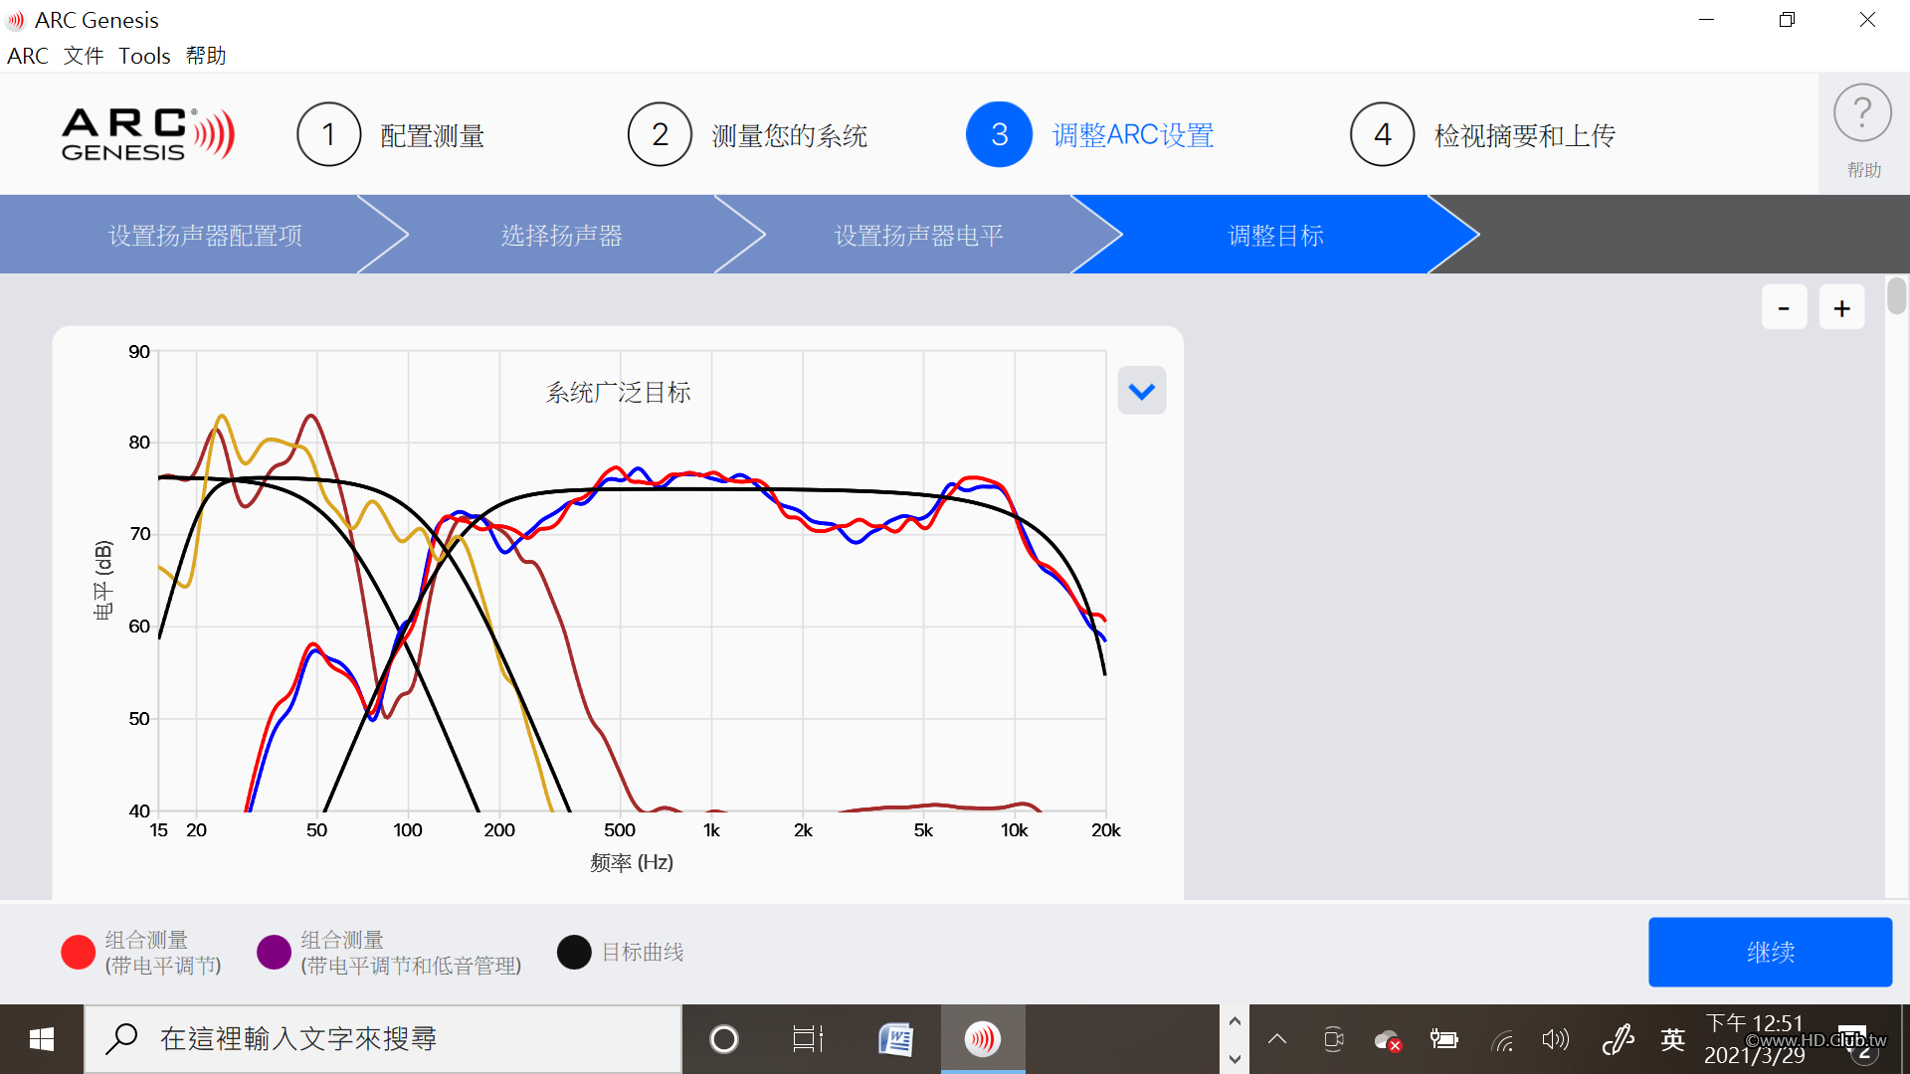Select step 2 circle 测量您的系统
This screenshot has width=1910, height=1074.
[x=660, y=134]
